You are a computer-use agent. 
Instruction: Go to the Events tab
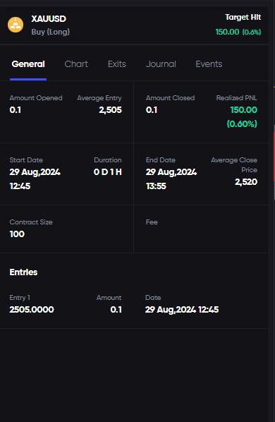pos(209,64)
